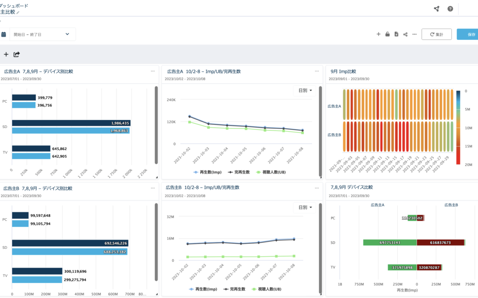Click scrollbar of 広告主B line chart widget
Screen dimensions: 478x298
[320, 249]
